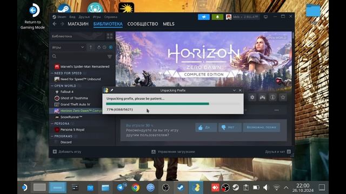Open Horizon Zero Dawn settings gear

(252, 97)
